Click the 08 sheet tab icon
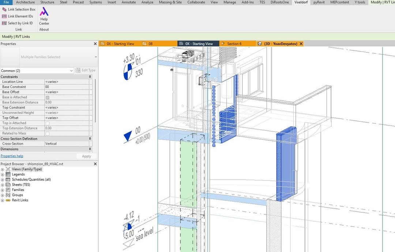 click(x=144, y=44)
